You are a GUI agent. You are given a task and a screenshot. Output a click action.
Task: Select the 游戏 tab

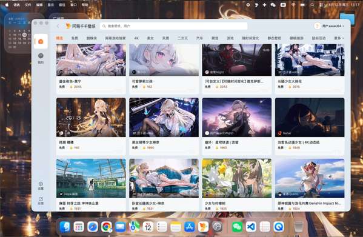[230, 38]
